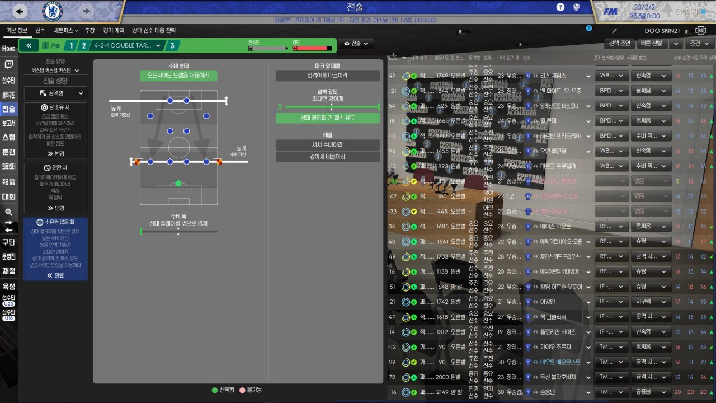Go forward with the right arrow button

coord(86,11)
